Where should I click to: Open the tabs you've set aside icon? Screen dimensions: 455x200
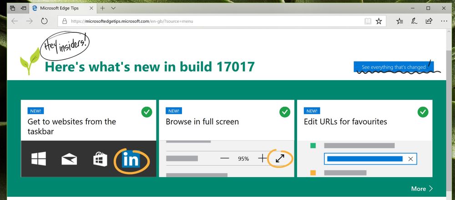click(12, 8)
